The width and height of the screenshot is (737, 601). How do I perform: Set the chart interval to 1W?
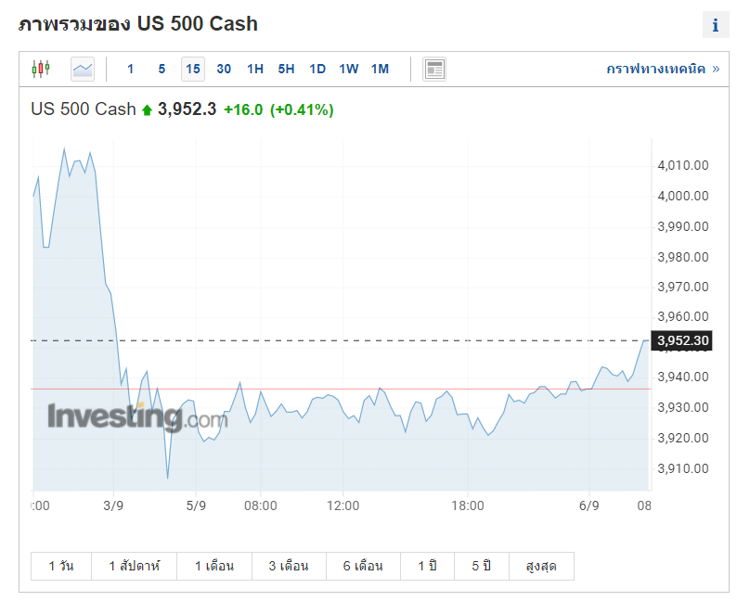[349, 69]
